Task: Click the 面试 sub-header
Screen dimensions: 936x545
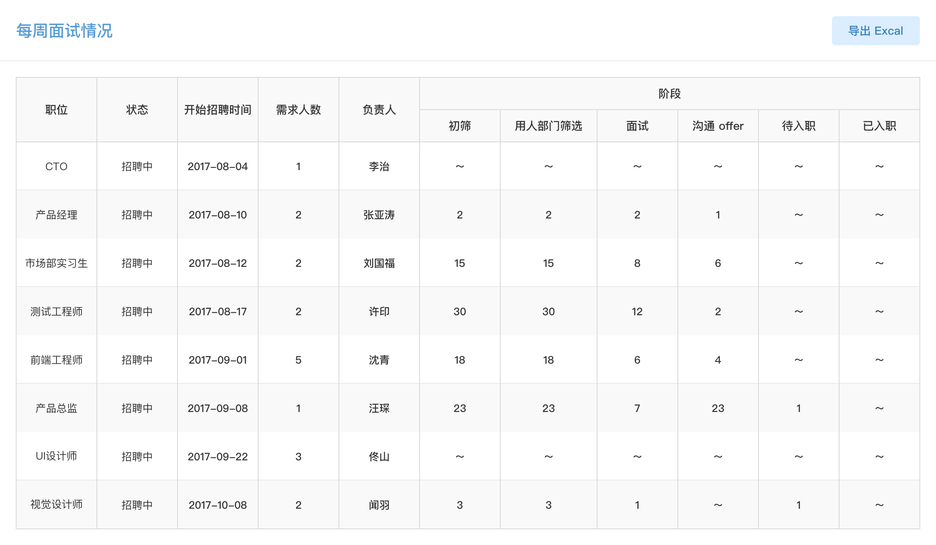Action: [637, 126]
